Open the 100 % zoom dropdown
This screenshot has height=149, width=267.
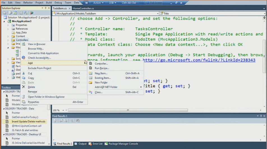point(63,110)
